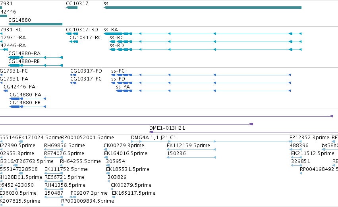The height and width of the screenshot is (207, 338).
Task: Select the EP12352.3prime EST label
Action: (309, 138)
